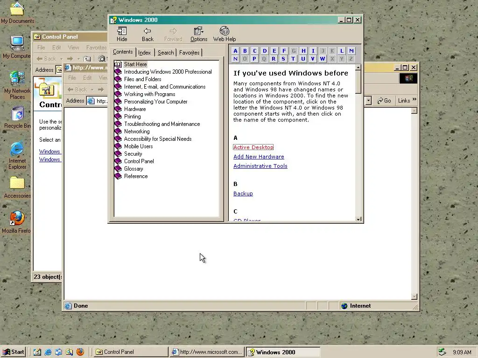478x358 pixels.
Task: Switch to microsoft.com taskbar button
Action: (x=207, y=352)
